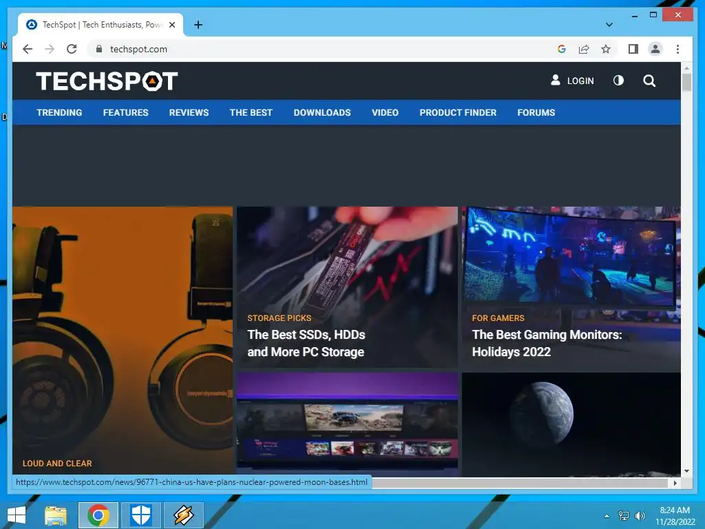Click the TechSpot tab title

pyautogui.click(x=102, y=25)
